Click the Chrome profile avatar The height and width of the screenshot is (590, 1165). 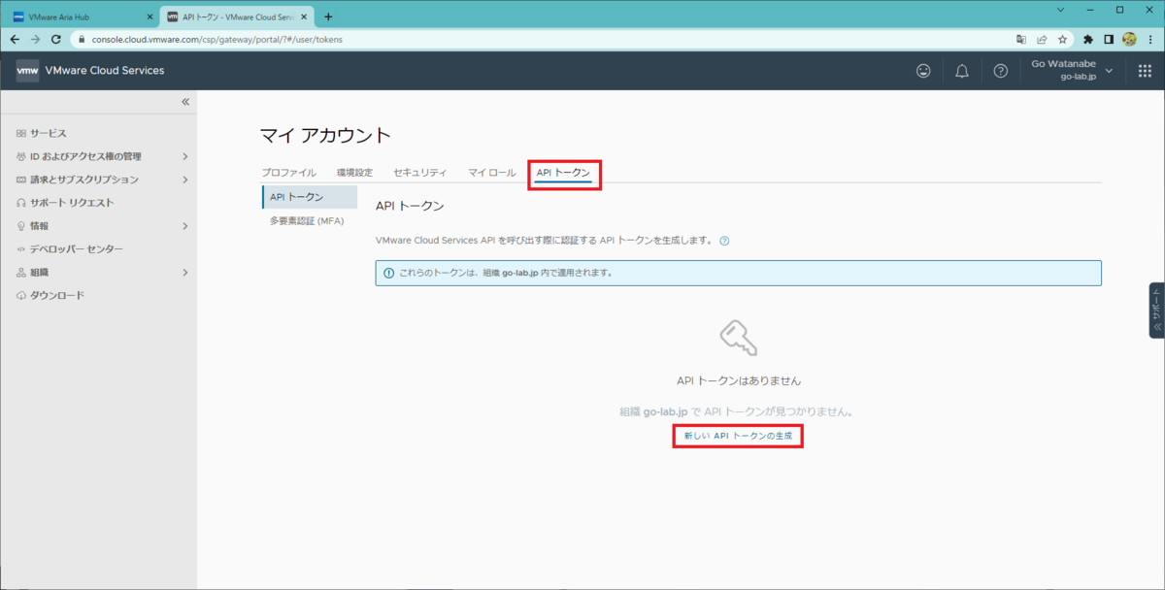(1129, 40)
